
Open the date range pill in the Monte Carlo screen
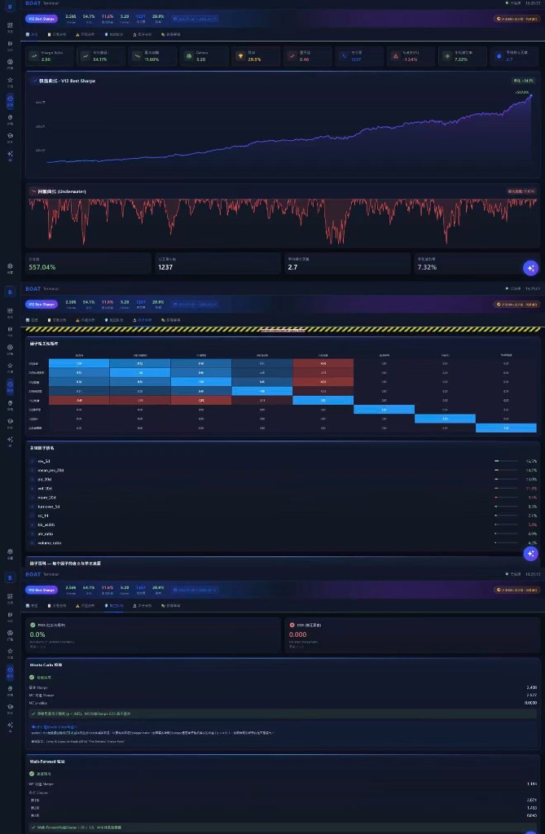[x=196, y=590]
